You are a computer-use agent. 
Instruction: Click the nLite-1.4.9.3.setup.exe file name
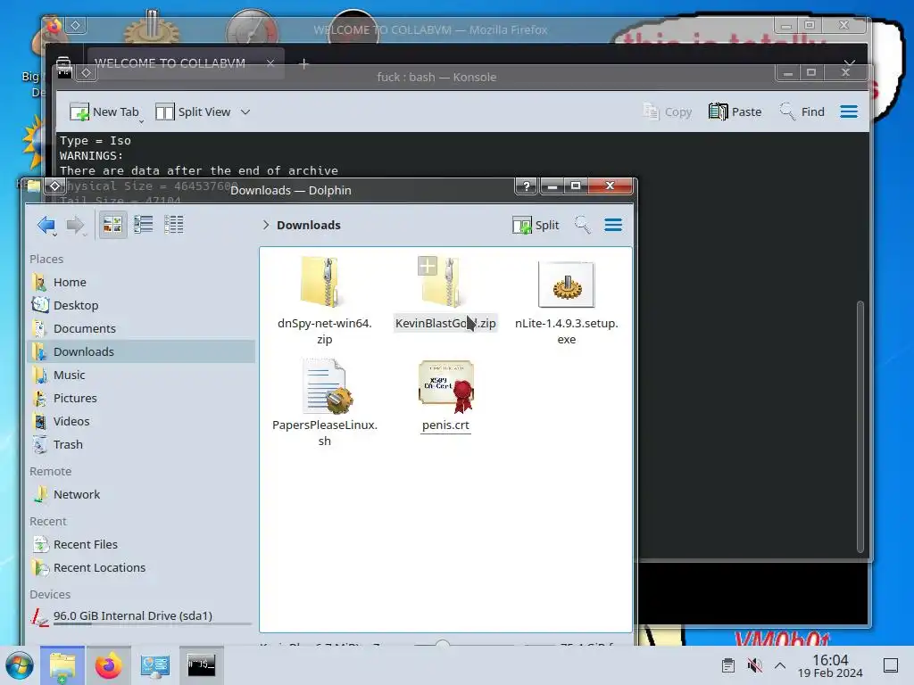point(567,331)
